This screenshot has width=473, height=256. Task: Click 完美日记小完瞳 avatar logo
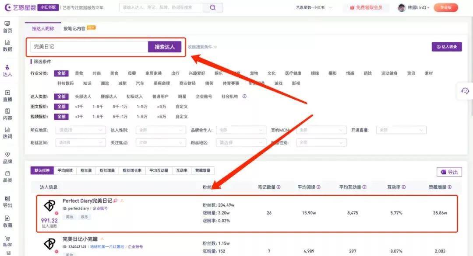point(50,244)
